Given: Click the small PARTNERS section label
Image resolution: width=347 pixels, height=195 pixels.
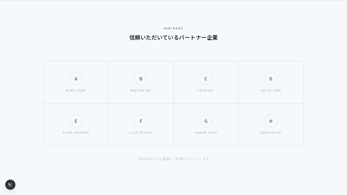Looking at the screenshot, I should tap(173, 28).
